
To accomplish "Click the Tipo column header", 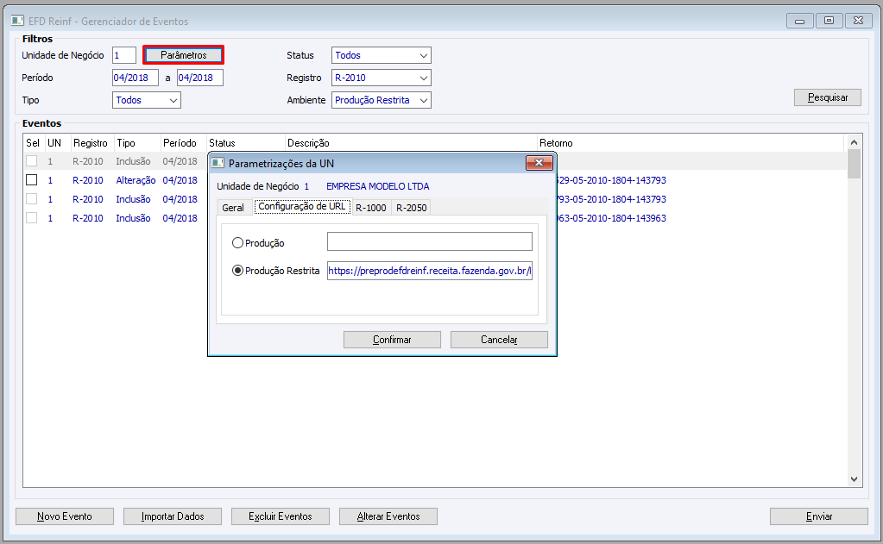I will [126, 143].
